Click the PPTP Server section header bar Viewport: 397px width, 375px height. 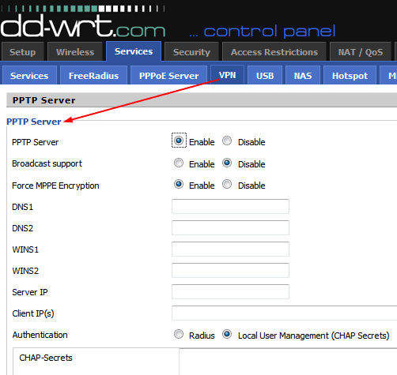click(202, 100)
